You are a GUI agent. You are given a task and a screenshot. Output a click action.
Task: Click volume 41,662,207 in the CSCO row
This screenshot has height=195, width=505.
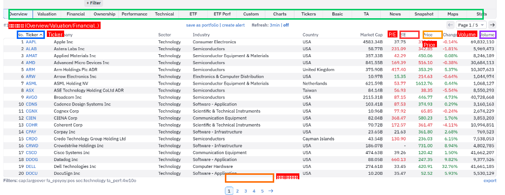(x=482, y=153)
